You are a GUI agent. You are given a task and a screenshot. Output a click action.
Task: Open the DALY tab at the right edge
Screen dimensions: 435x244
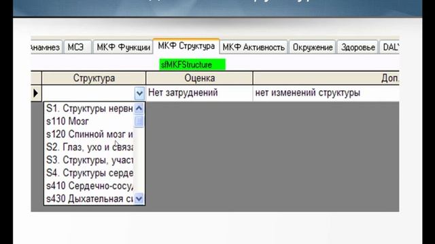tap(389, 47)
